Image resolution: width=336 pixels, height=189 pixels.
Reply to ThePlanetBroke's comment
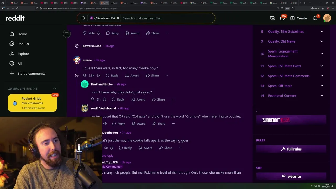coord(118,99)
